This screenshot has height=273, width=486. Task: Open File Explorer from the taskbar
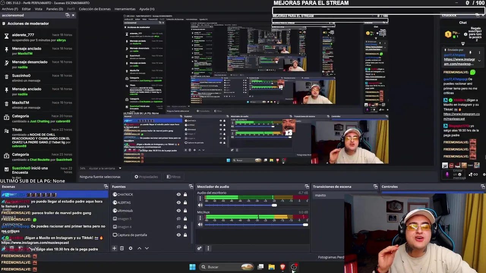point(271,267)
